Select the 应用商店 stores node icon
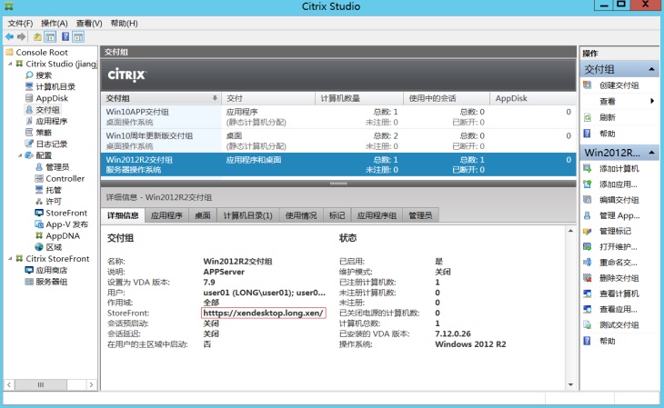Viewport: 664px width, 408px height. 29,270
